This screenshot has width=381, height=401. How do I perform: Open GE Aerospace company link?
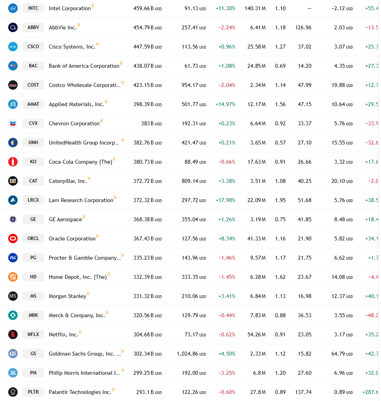(x=65, y=219)
